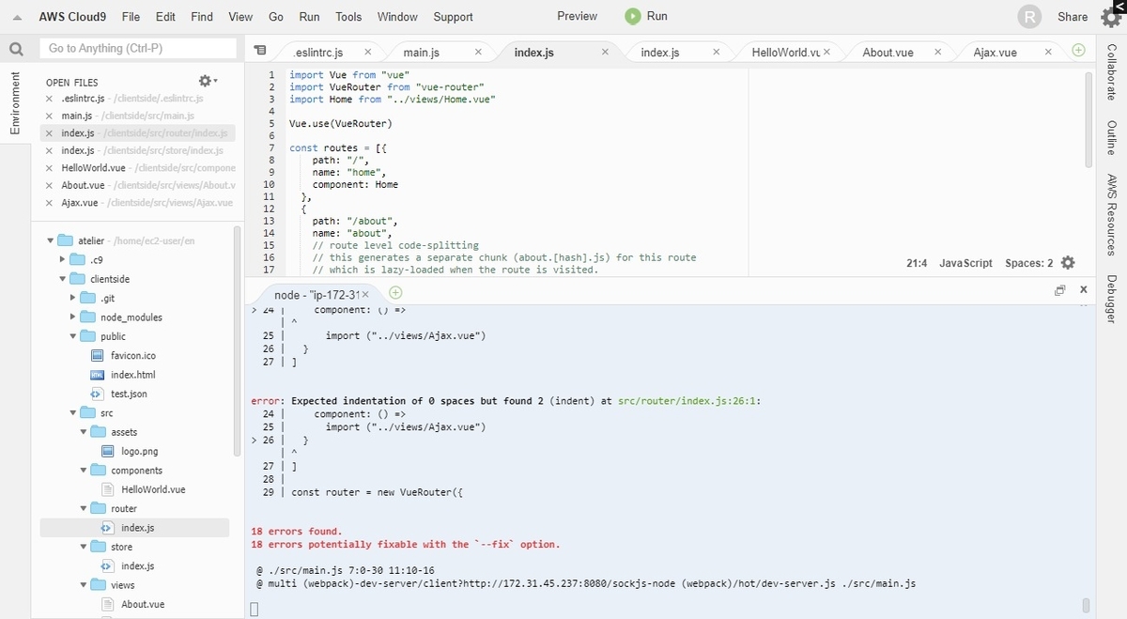Click the green Run play icon
This screenshot has width=1127, height=619.
tap(633, 16)
